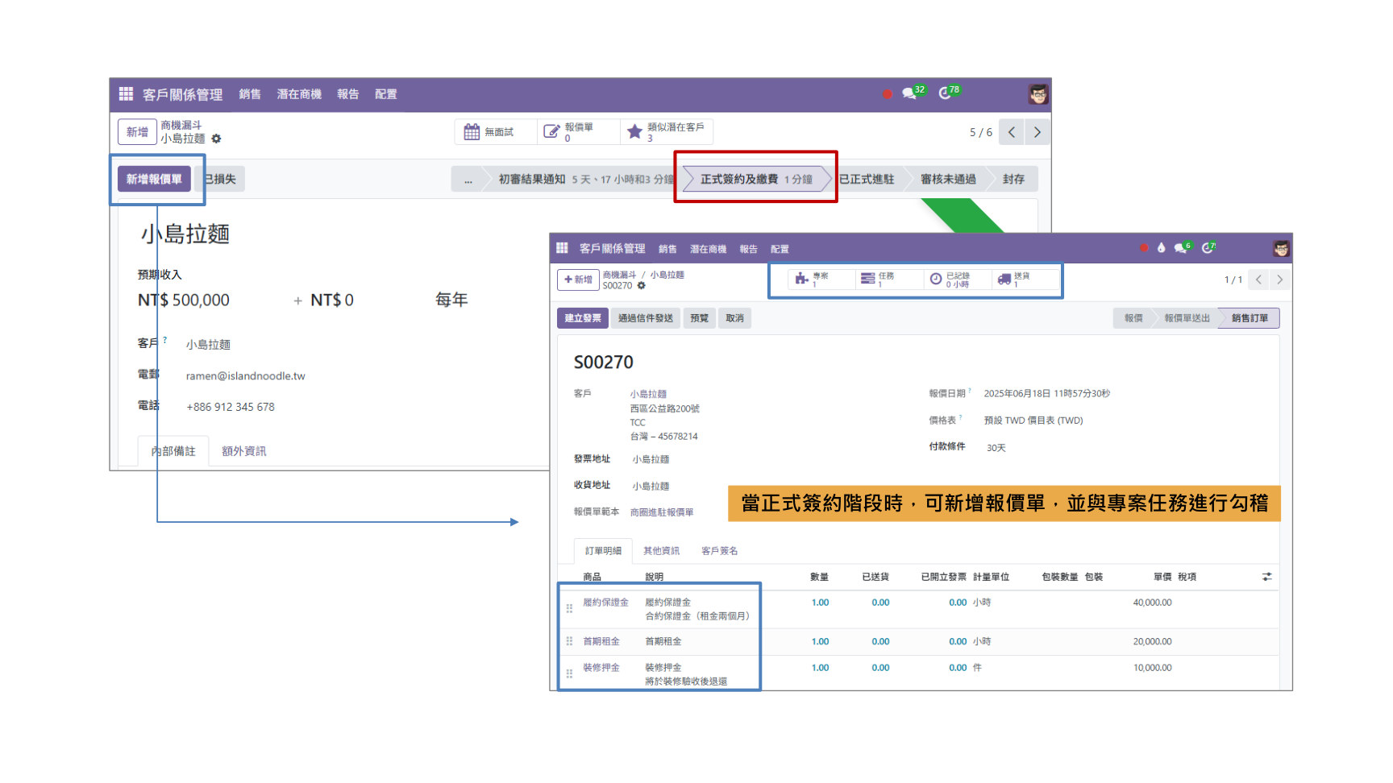Screen dimensions: 1393x783
Task: Go to previous record in 1/1 pager
Action: coord(1258,280)
